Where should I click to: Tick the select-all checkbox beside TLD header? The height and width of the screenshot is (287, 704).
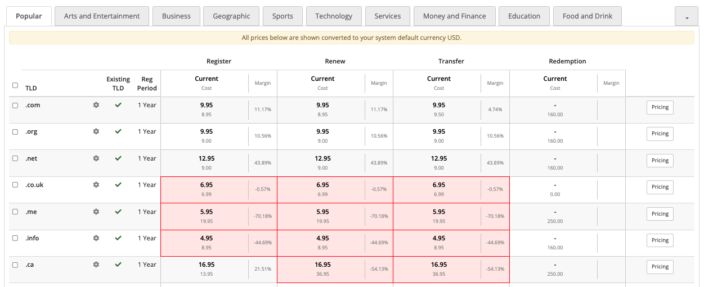(x=15, y=85)
